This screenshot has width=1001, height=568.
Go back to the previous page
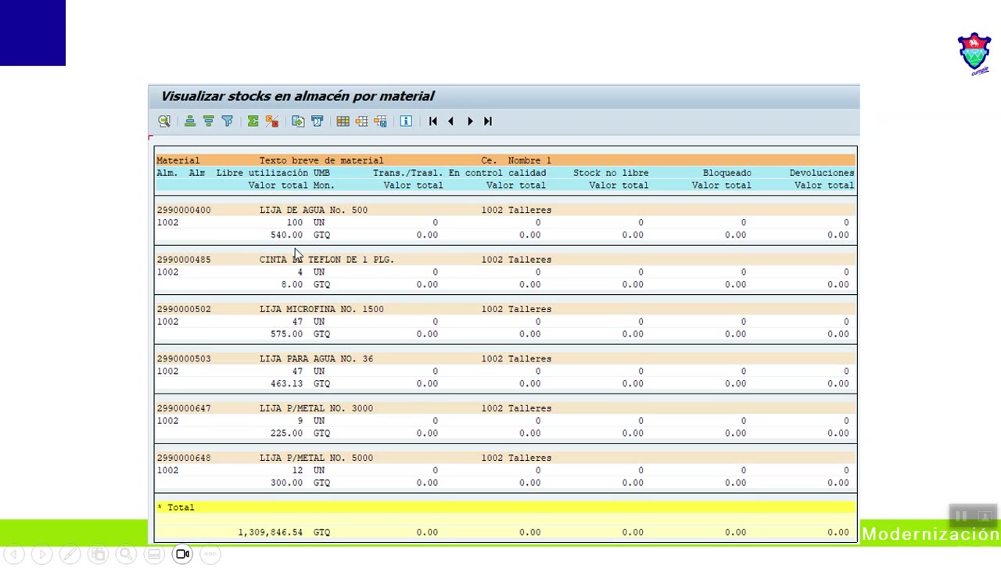click(450, 120)
